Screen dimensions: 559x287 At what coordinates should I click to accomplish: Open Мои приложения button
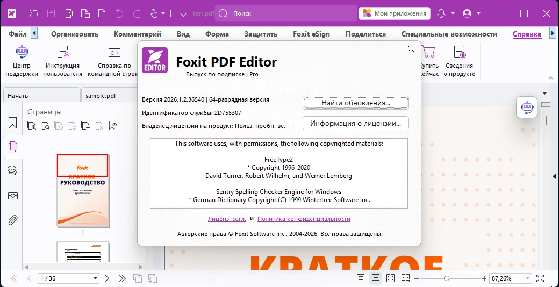click(x=395, y=13)
